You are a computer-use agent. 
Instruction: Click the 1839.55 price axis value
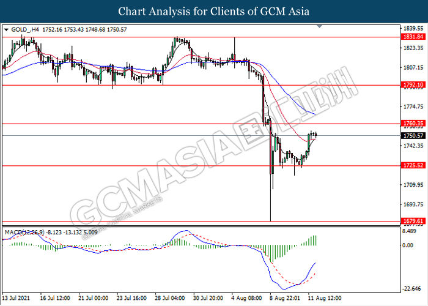pyautogui.click(x=413, y=29)
